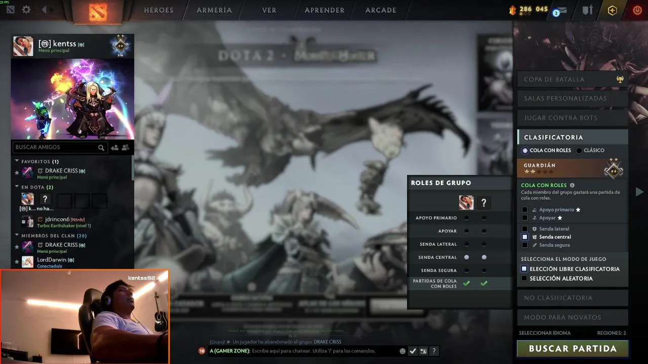Open the Armería tab
The image size is (648, 364).
[214, 10]
